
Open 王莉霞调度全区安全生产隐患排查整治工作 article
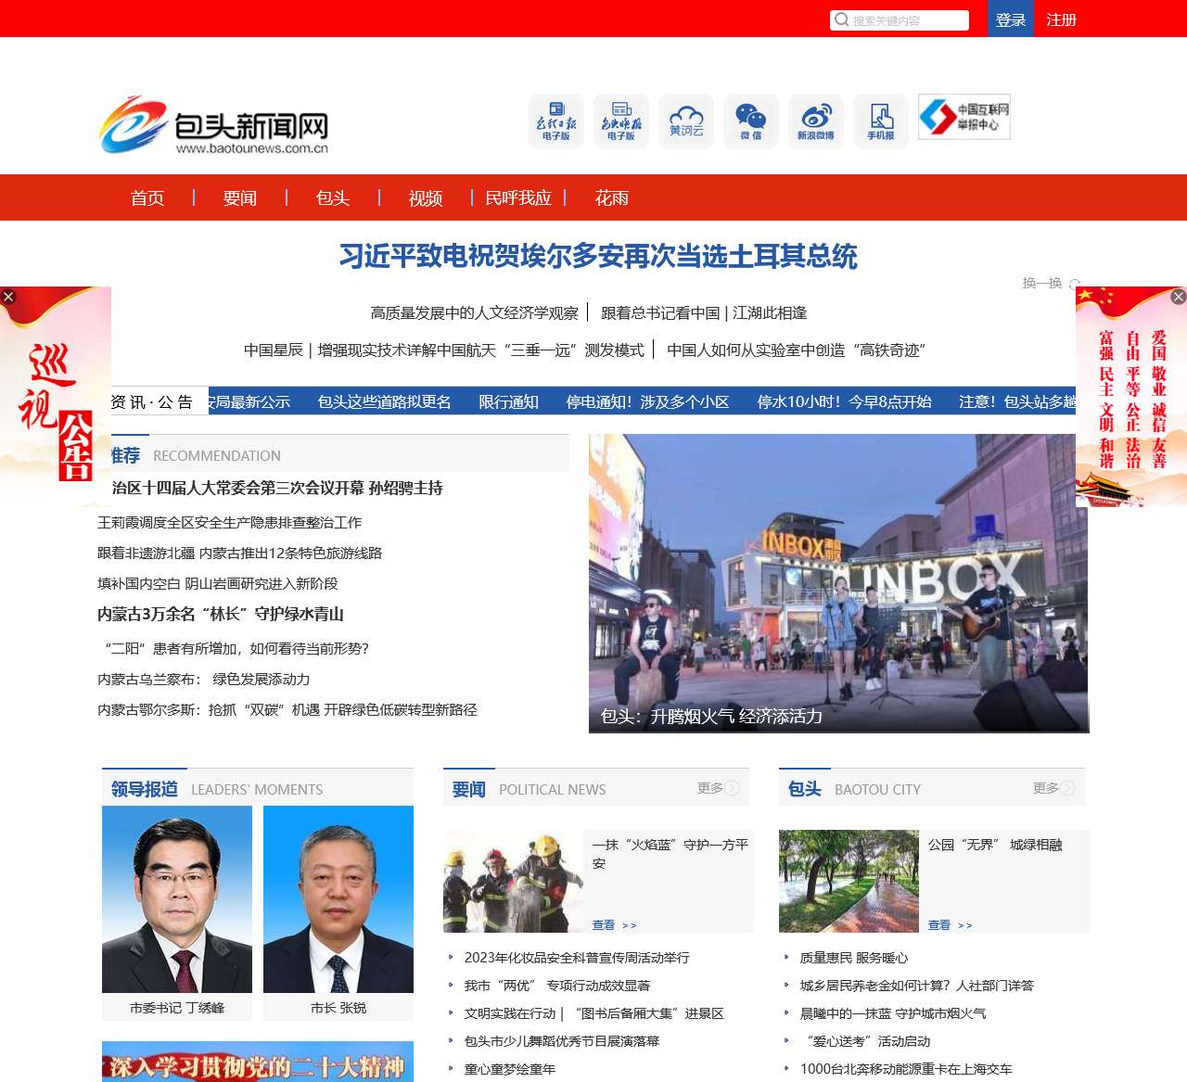click(230, 522)
